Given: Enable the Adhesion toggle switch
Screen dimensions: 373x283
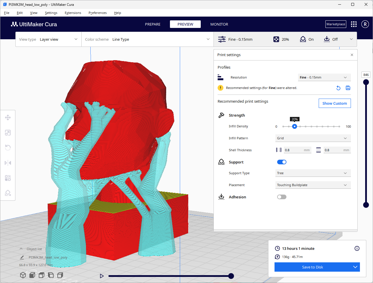Looking at the screenshot, I should coord(281,197).
